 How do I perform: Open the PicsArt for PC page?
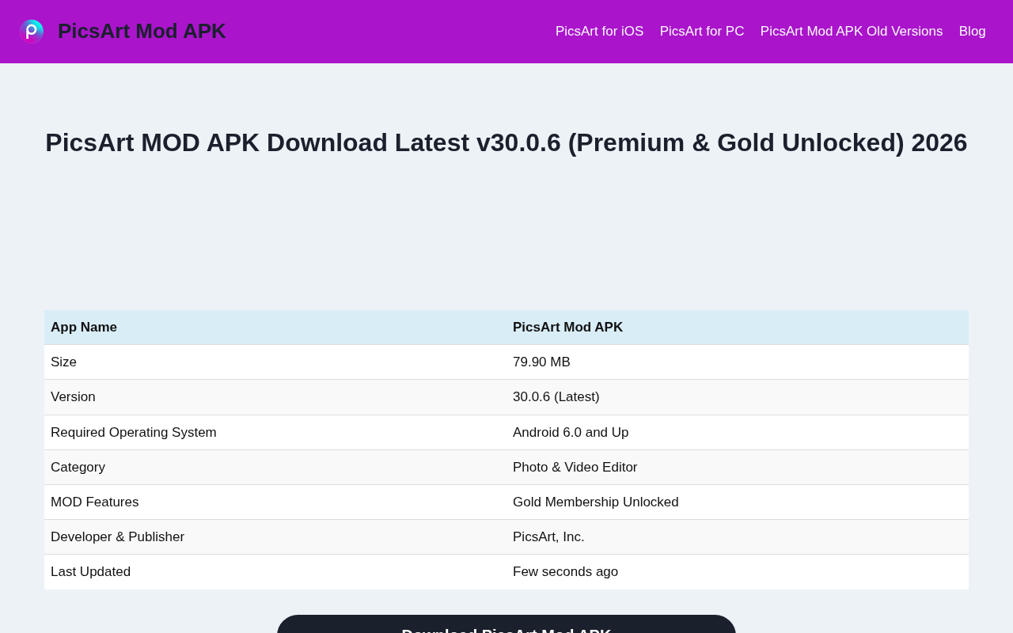click(x=702, y=32)
